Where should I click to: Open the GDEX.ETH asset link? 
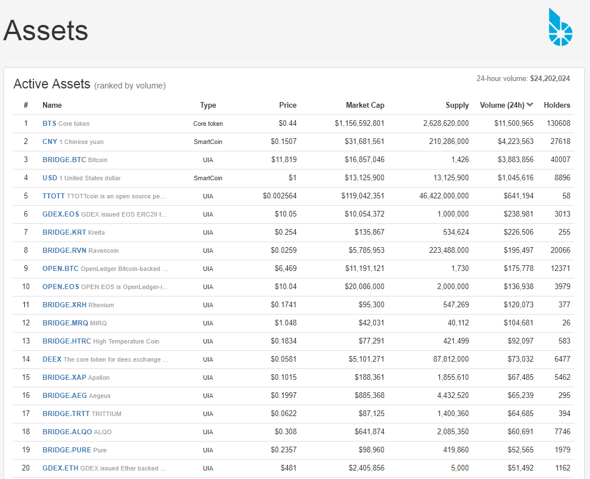pyautogui.click(x=60, y=468)
